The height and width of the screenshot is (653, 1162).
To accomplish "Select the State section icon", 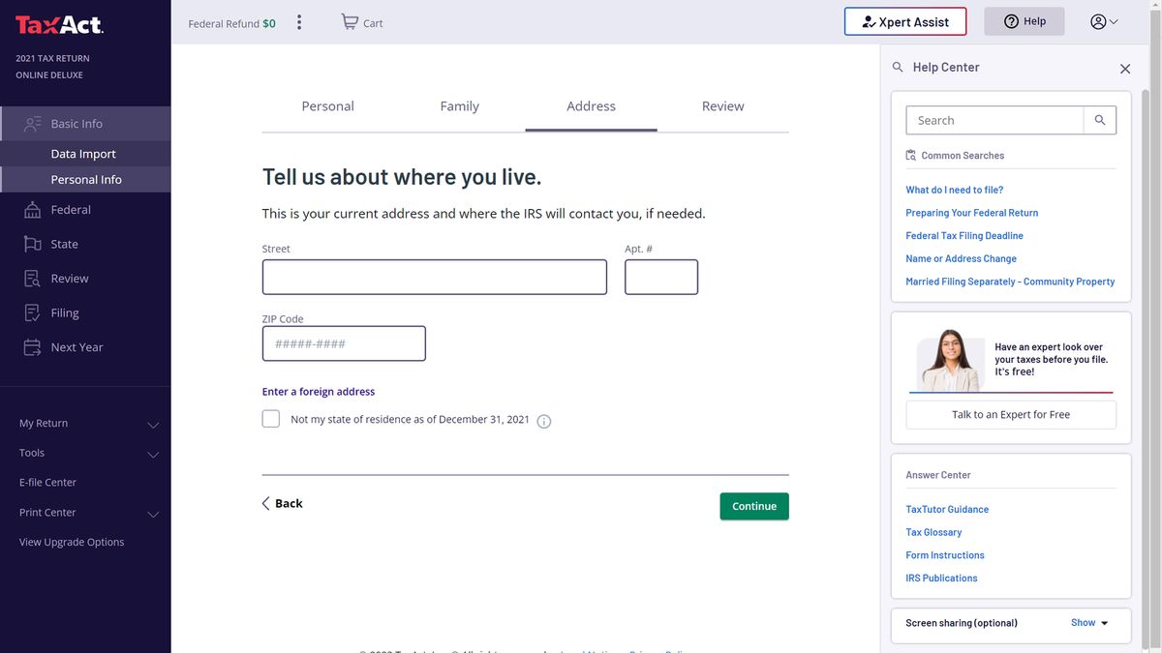I will tap(33, 244).
